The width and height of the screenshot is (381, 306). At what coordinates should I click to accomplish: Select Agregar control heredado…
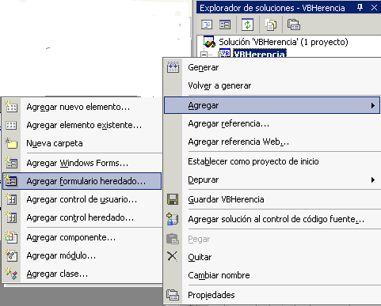pyautogui.click(x=82, y=217)
